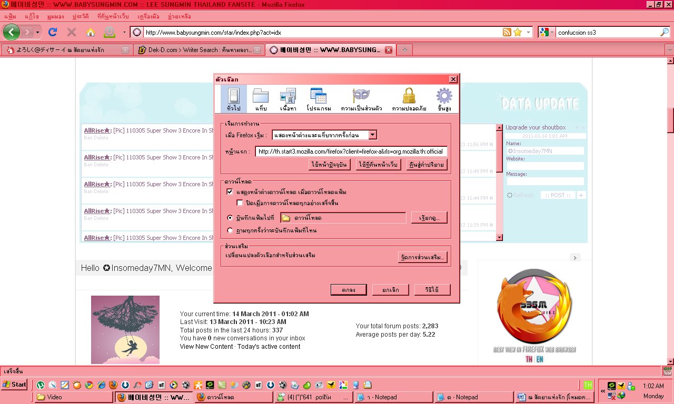Open the เนื้อหา (Content) options panel
Viewport: 674px width, 404px height.
[x=288, y=99]
